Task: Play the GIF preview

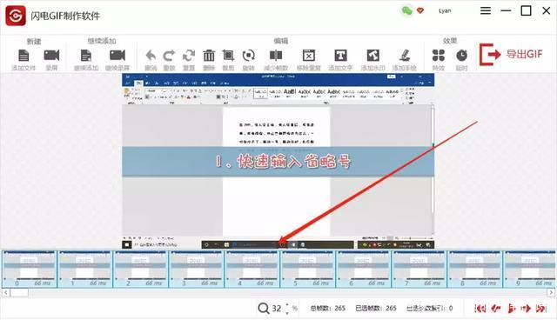Action: click(511, 309)
